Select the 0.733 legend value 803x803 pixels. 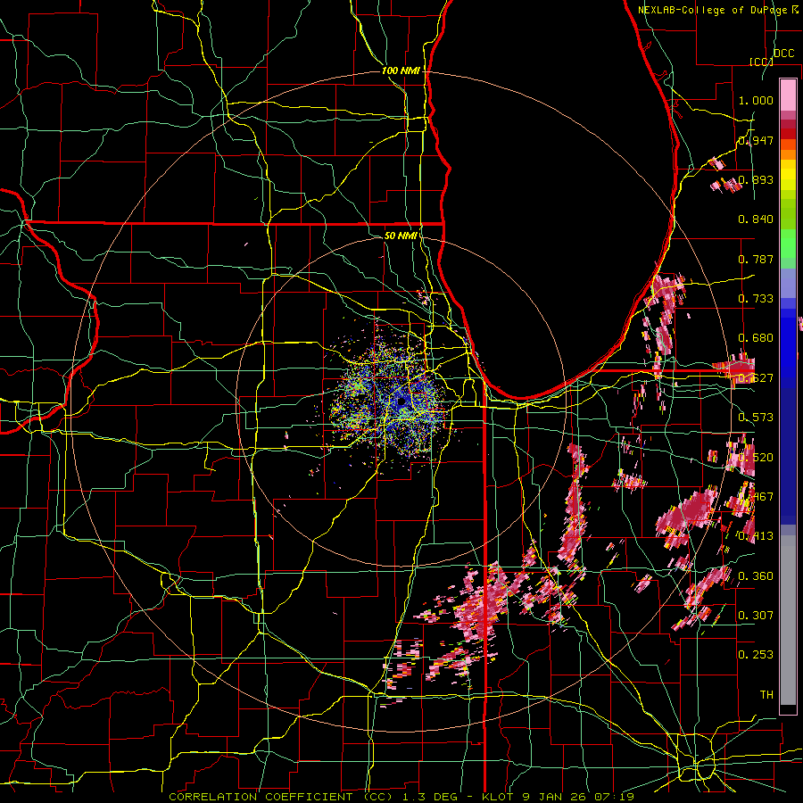click(756, 299)
